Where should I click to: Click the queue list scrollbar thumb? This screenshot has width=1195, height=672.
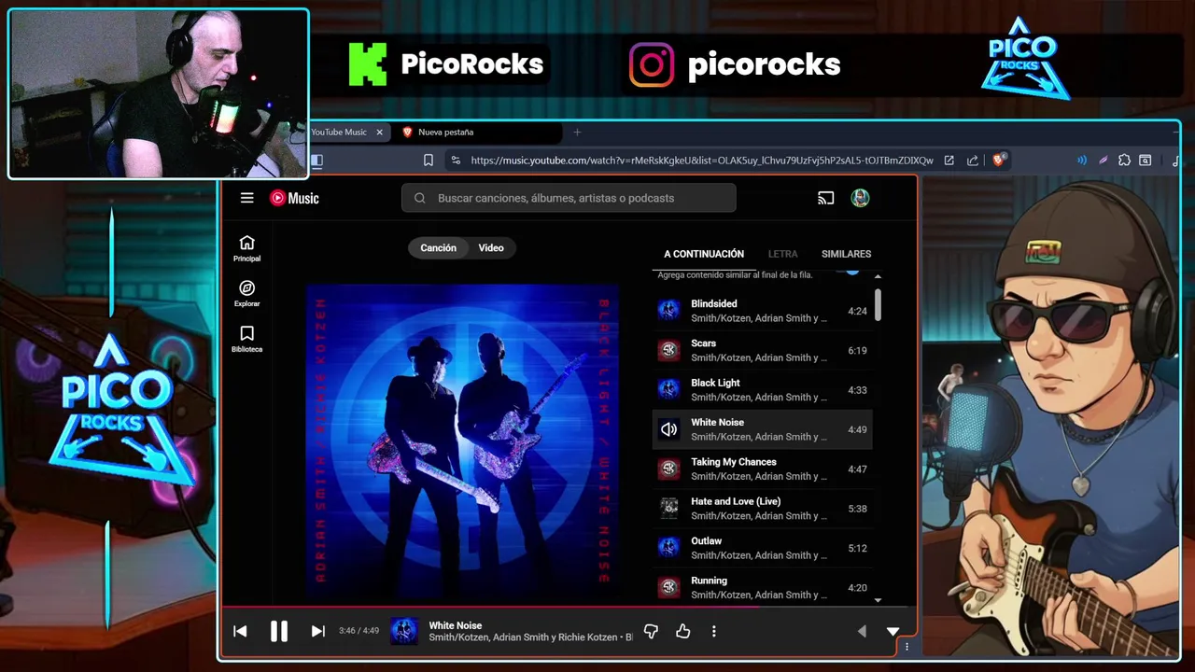(x=878, y=304)
